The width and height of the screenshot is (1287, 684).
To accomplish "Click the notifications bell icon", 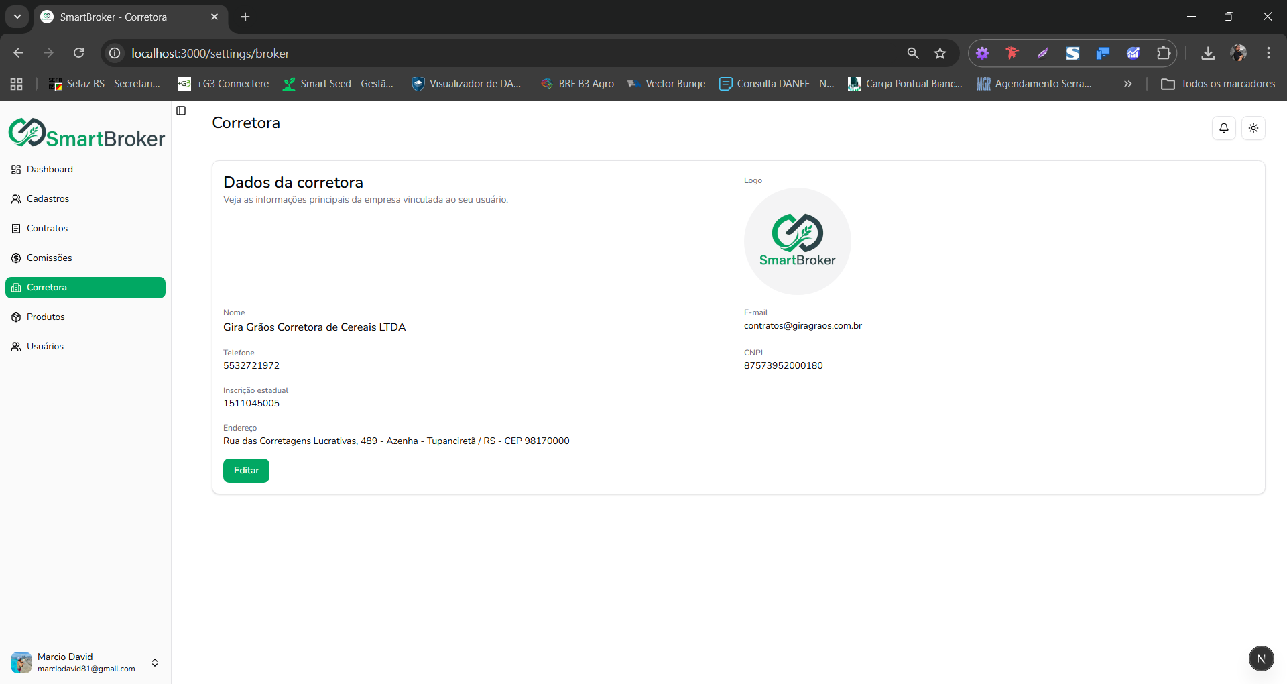I will pos(1223,128).
